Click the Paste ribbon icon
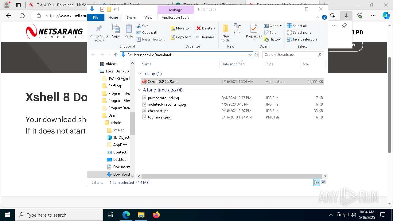The image size is (393, 221). tap(129, 31)
